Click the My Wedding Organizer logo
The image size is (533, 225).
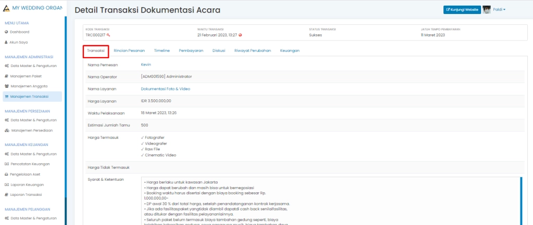click(x=6, y=8)
